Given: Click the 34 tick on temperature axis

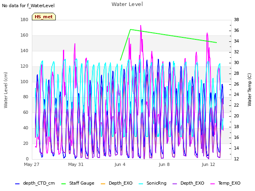Looking at the screenshot, I should pyautogui.click(x=236, y=41).
